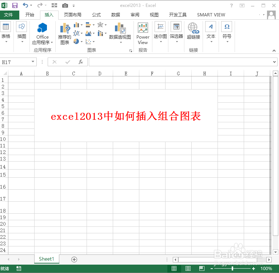Open Recommended Charts
This screenshot has width=279, height=273.
[65, 34]
